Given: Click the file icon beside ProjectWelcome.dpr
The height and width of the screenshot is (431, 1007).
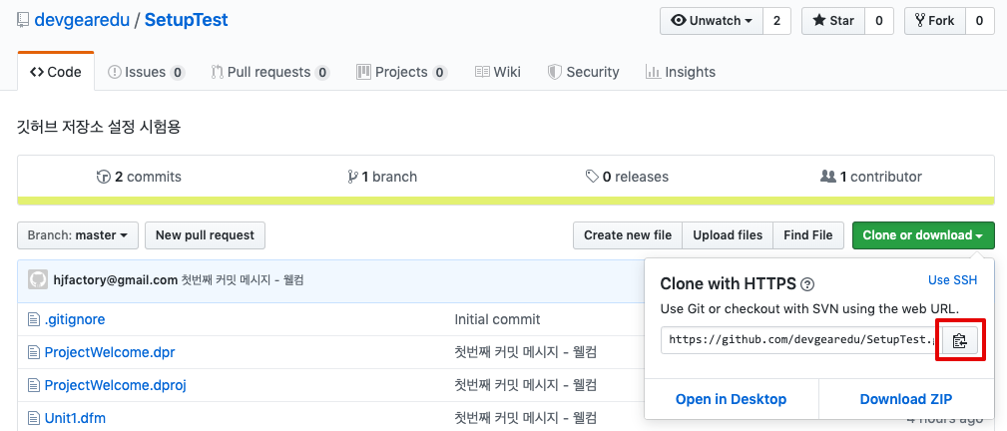Looking at the screenshot, I should 33,352.
